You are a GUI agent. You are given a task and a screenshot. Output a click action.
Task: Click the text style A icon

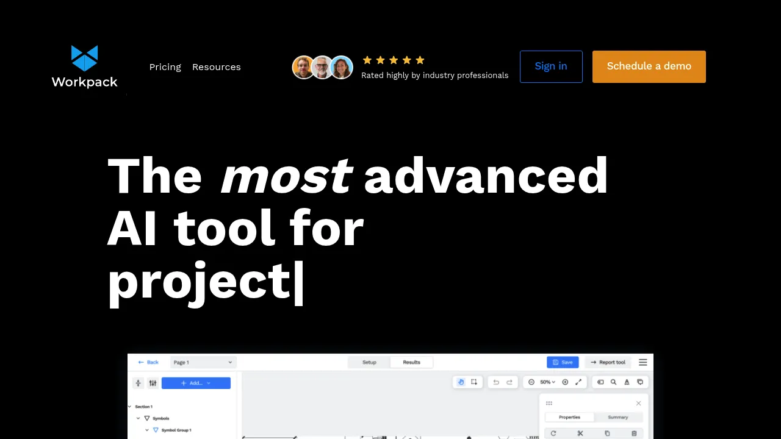(627, 382)
